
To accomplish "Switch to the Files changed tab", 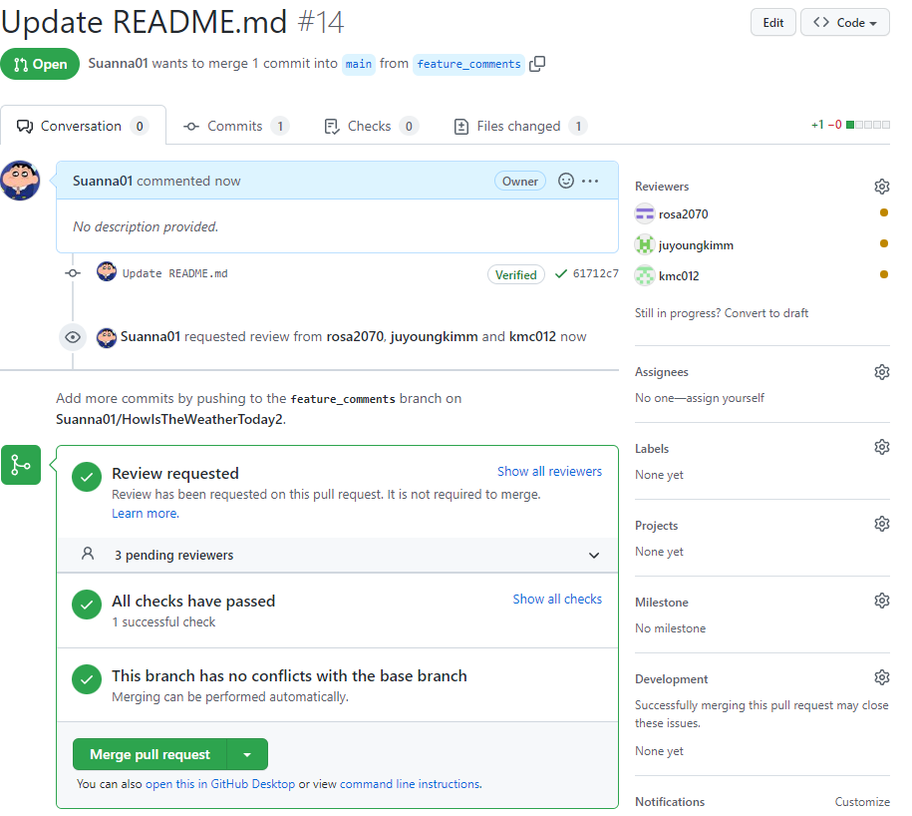I will (x=520, y=127).
